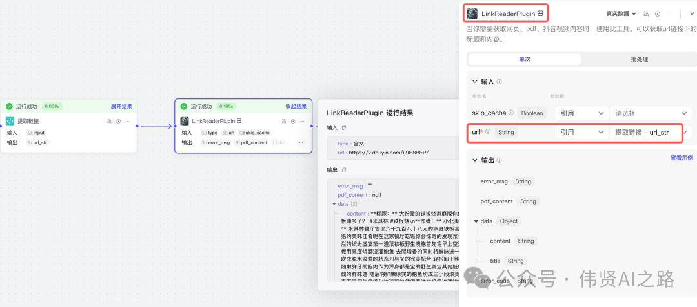697x307 pixels.
Task: Open skip_cache 请选择 value dropdown
Action: tap(651, 113)
